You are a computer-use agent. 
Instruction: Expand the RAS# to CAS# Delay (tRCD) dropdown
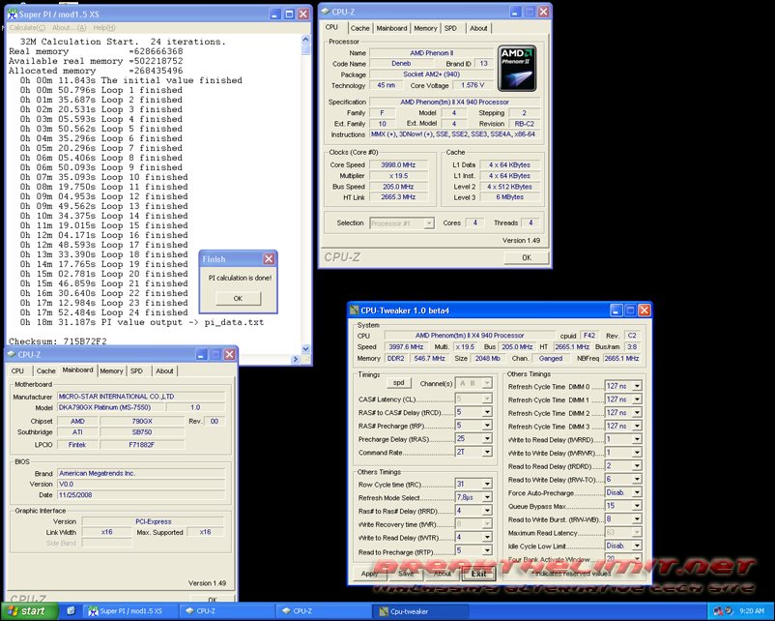(x=487, y=412)
